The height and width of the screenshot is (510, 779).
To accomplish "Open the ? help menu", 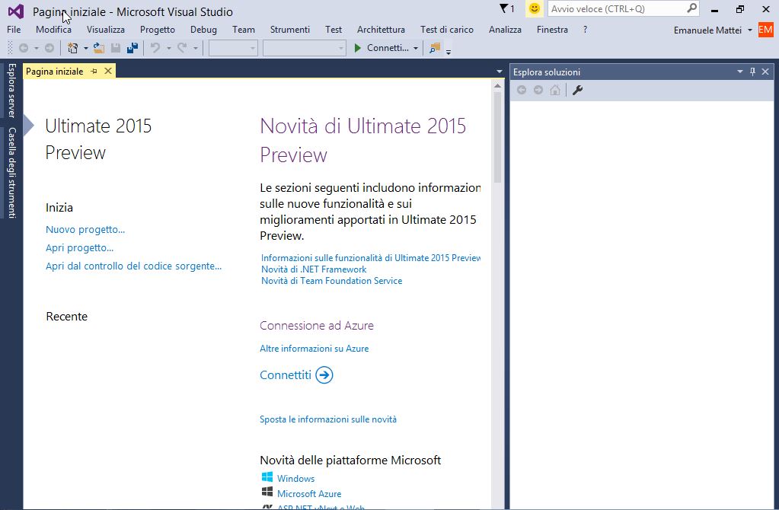I will point(586,30).
